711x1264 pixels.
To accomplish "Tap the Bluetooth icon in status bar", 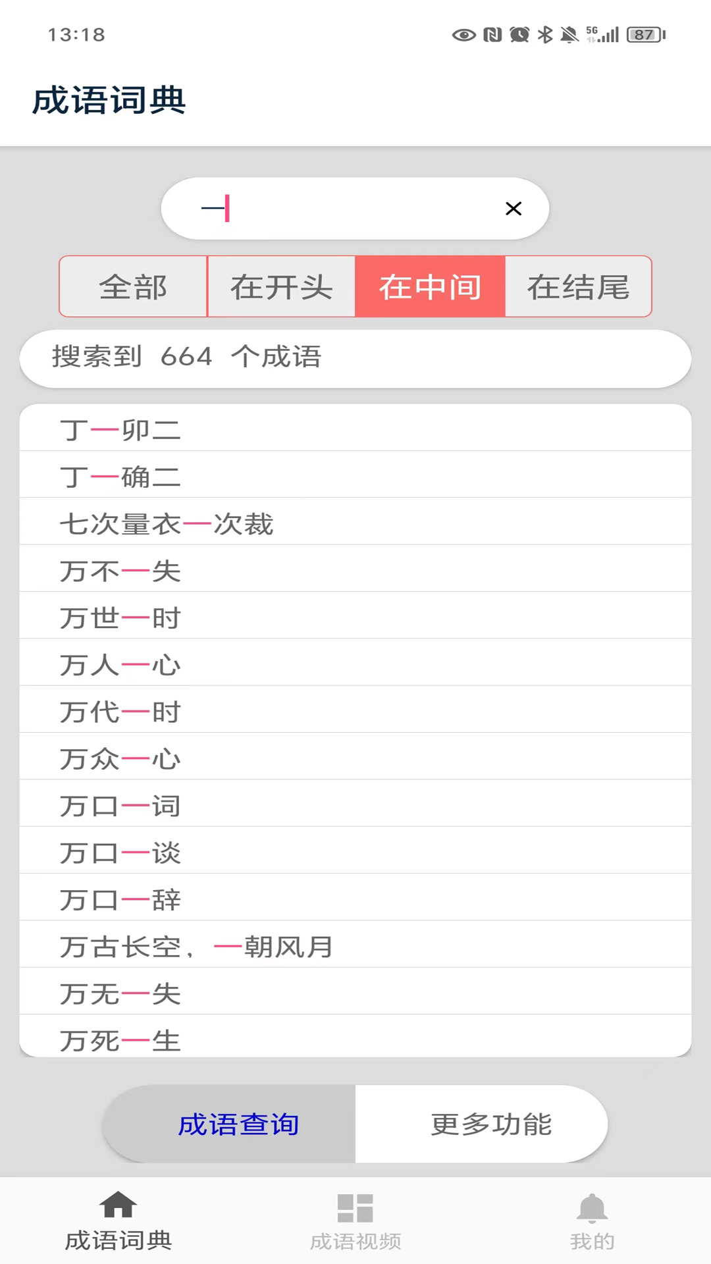I will [x=545, y=34].
